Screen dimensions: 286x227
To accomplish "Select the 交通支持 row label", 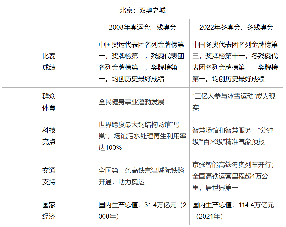I will [49, 176].
